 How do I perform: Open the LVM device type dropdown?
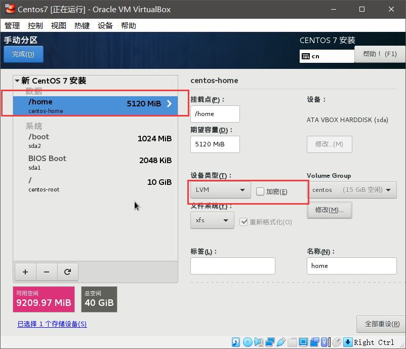tap(221, 190)
